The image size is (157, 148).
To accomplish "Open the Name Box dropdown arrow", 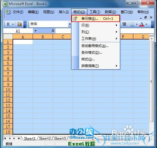I will (35, 31).
